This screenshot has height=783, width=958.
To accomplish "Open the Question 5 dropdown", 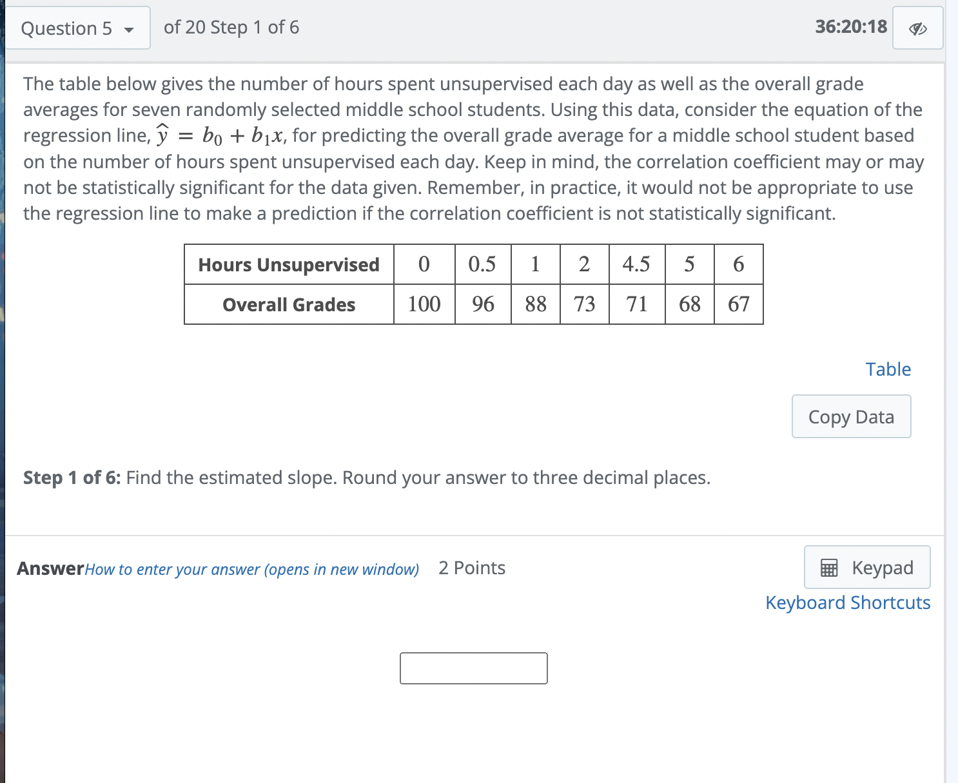I will (77, 28).
